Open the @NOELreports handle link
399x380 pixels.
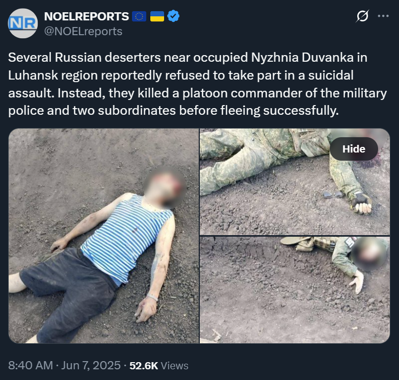83,31
